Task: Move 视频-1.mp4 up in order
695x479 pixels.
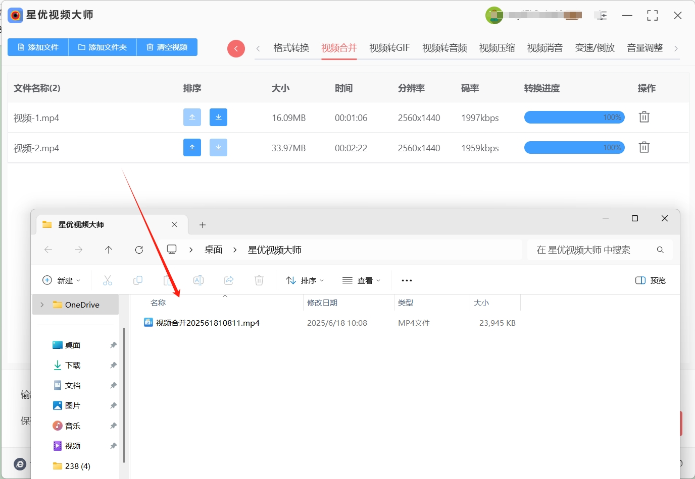Action: pyautogui.click(x=192, y=117)
